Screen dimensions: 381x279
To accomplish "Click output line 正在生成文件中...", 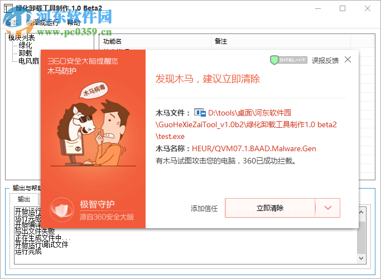I will 42,238.
